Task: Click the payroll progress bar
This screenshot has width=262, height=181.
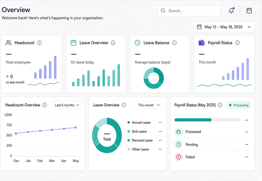Action: (208, 120)
